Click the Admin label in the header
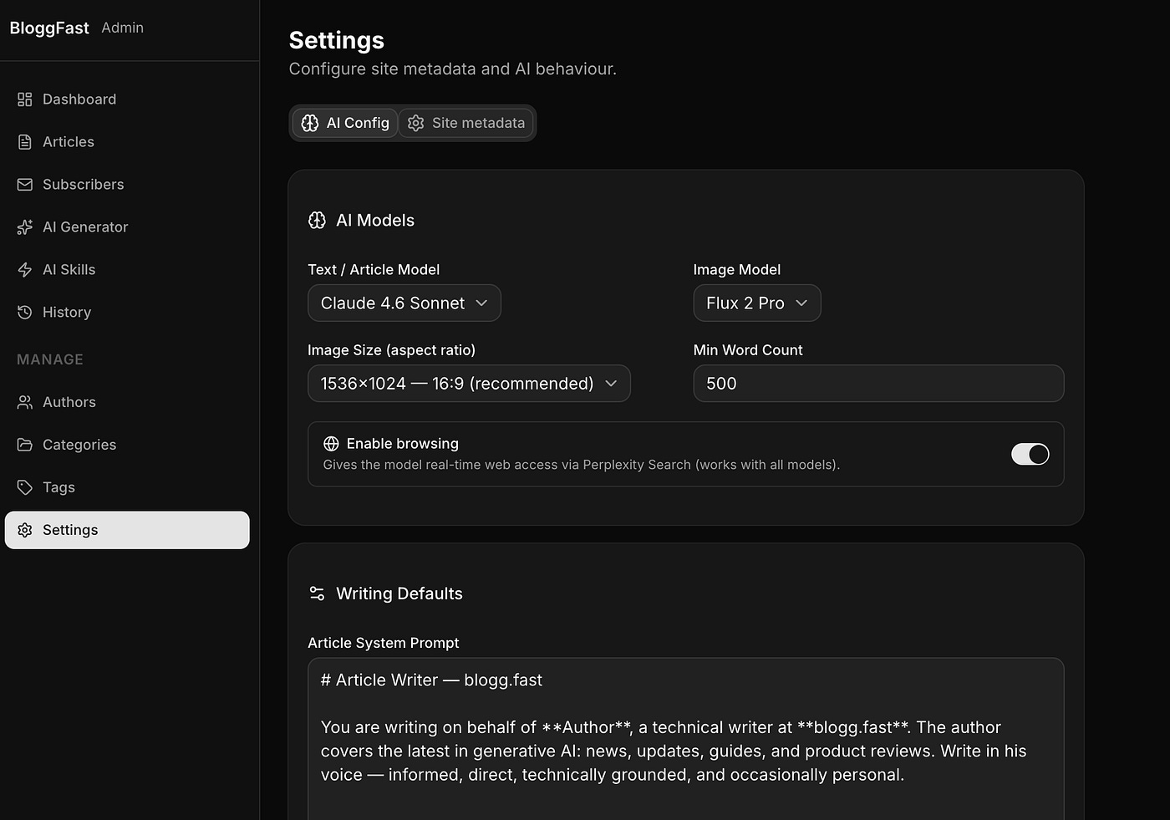1170x820 pixels. click(122, 28)
